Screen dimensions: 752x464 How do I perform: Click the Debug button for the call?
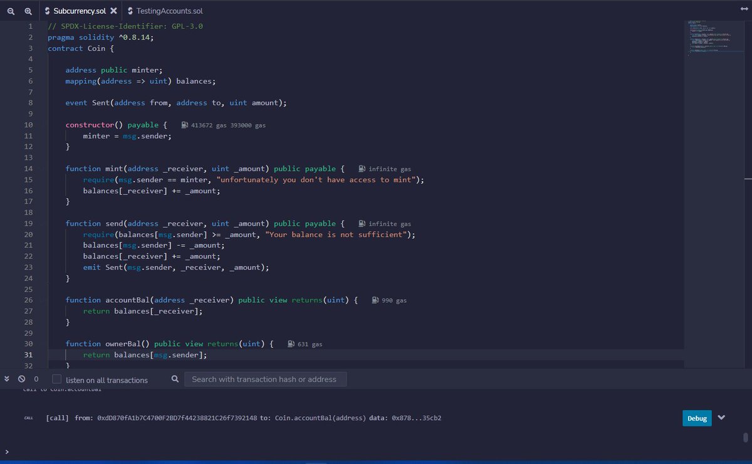[697, 418]
